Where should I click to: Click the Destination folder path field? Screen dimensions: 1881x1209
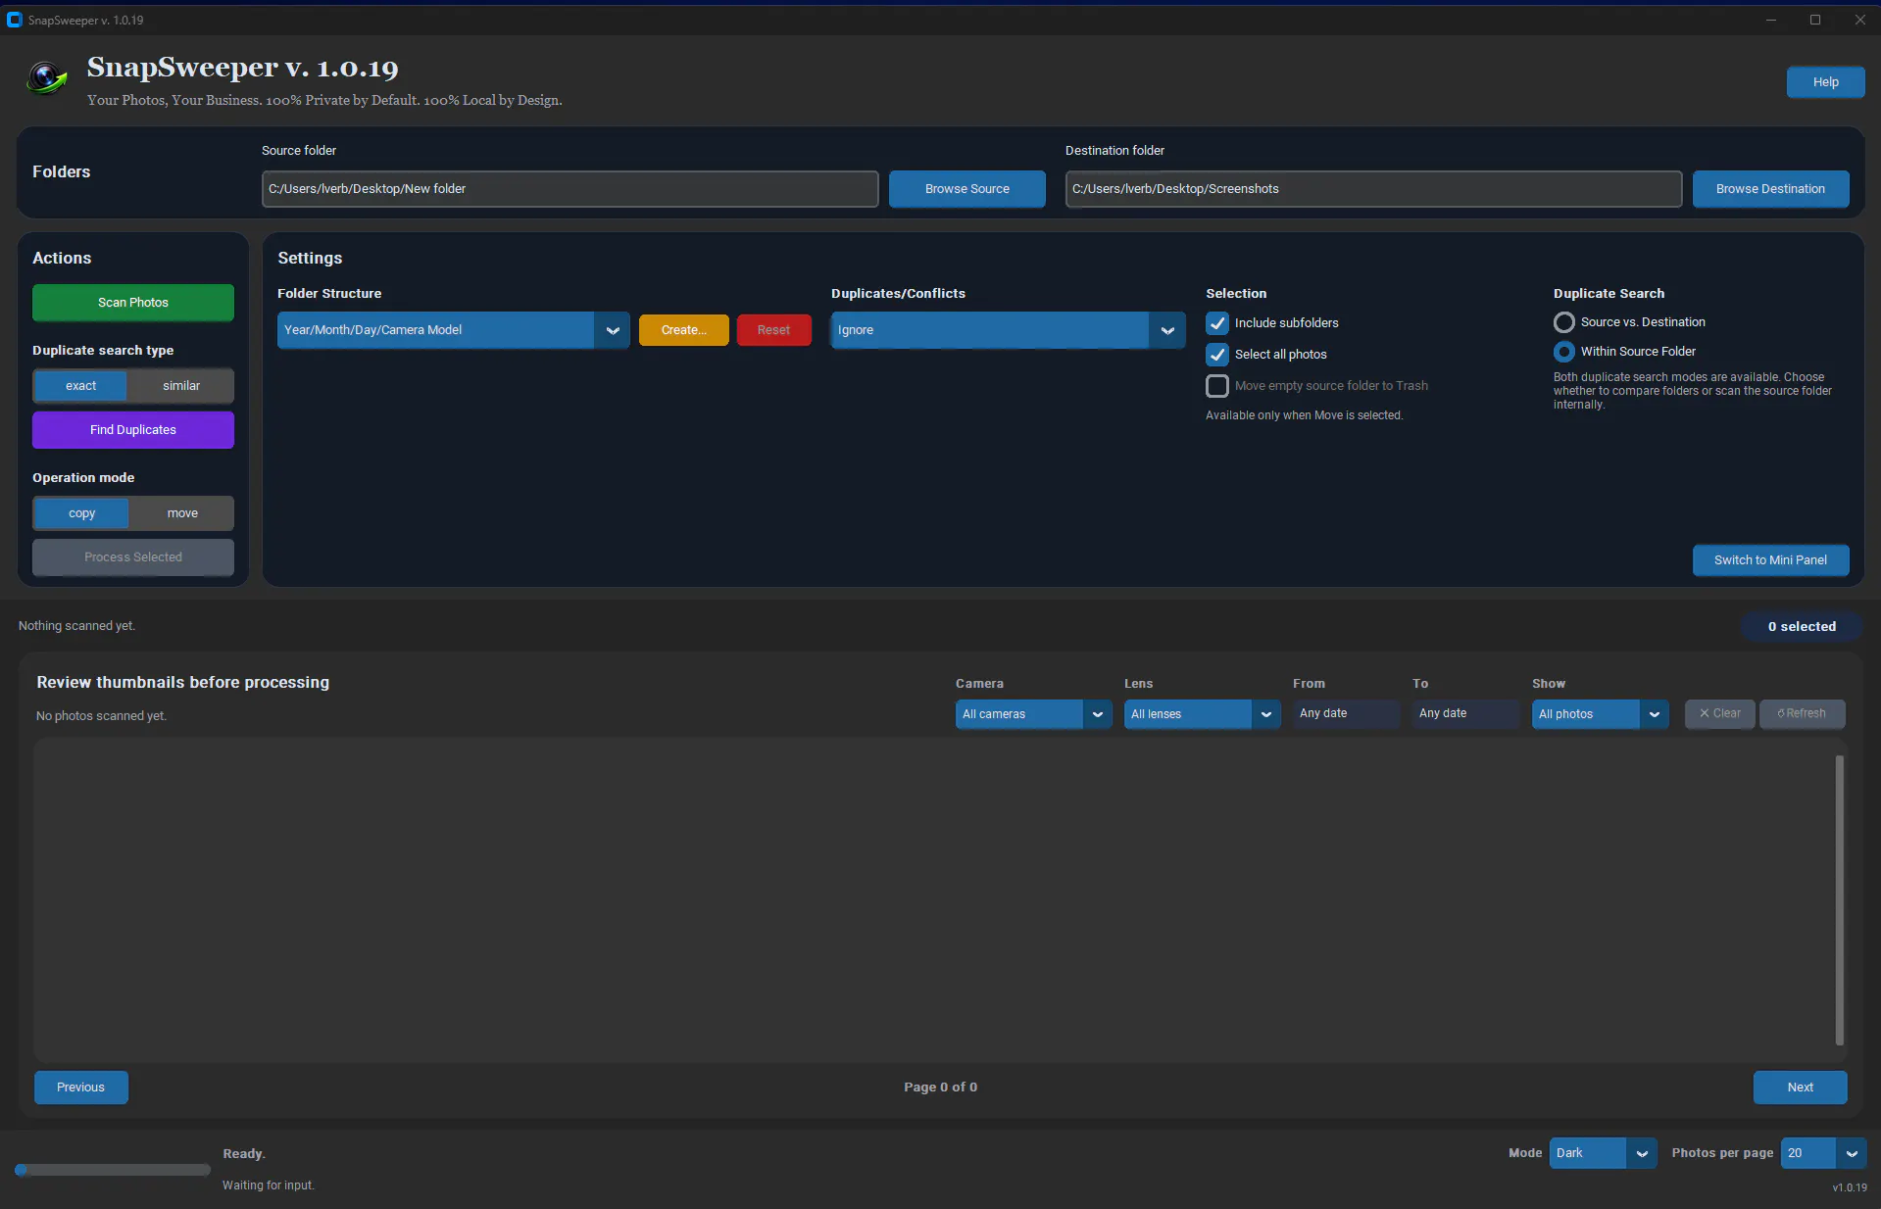pos(1373,189)
